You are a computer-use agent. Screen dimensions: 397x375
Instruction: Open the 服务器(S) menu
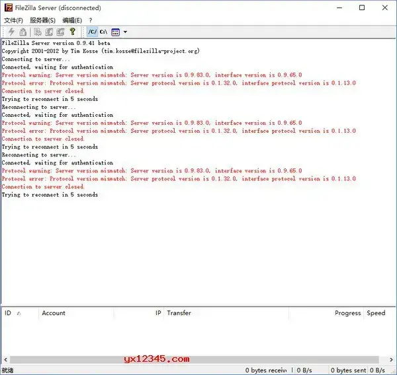tap(42, 20)
